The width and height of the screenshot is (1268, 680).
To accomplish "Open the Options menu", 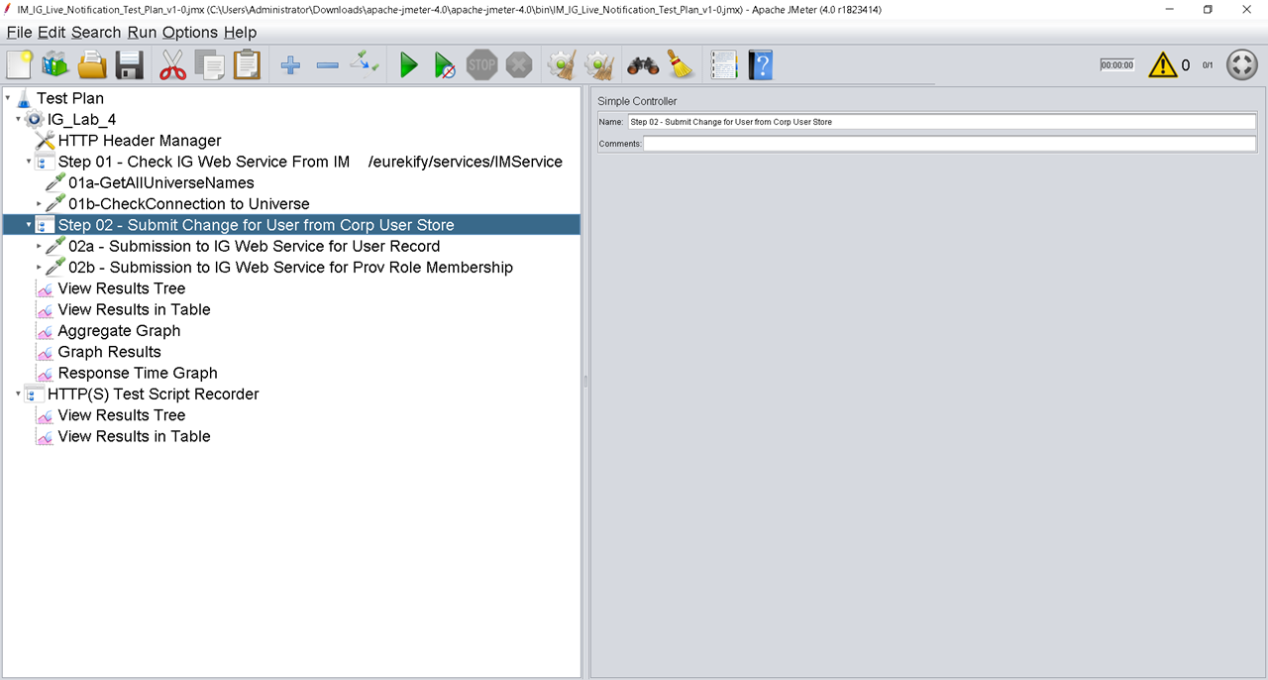I will pos(189,32).
